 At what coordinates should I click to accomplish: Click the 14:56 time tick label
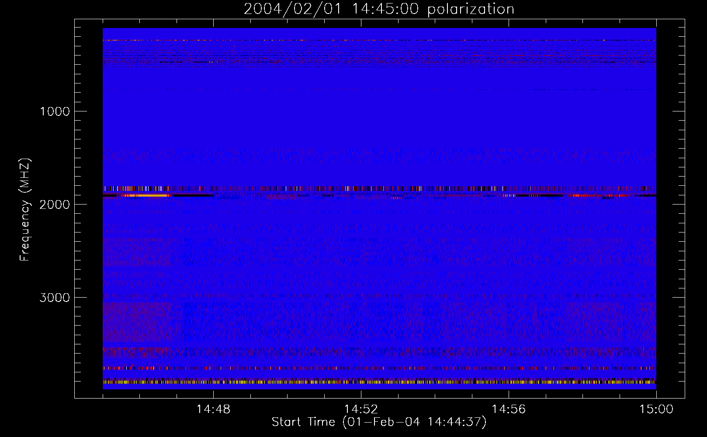coord(509,409)
